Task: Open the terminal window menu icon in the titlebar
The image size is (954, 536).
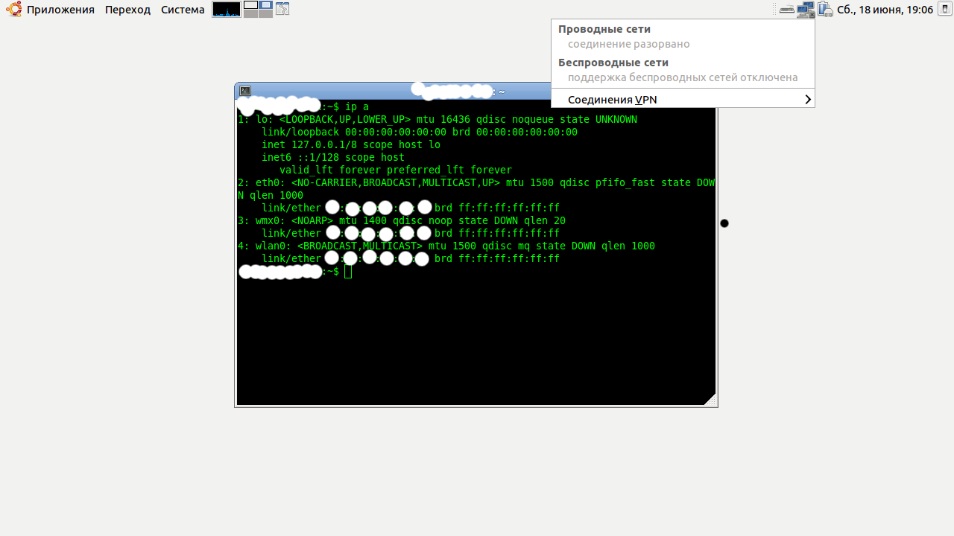Action: pos(245,91)
